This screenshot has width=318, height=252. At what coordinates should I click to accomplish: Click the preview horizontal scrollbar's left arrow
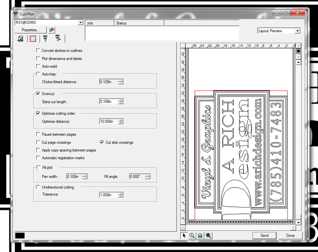click(x=183, y=228)
